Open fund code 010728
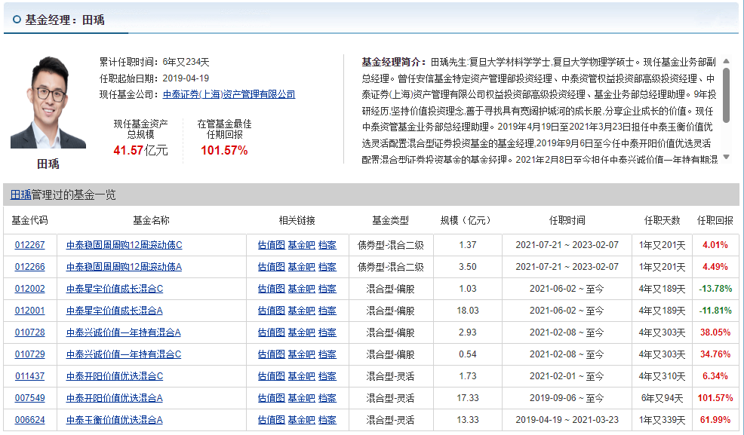The image size is (744, 435). (30, 332)
